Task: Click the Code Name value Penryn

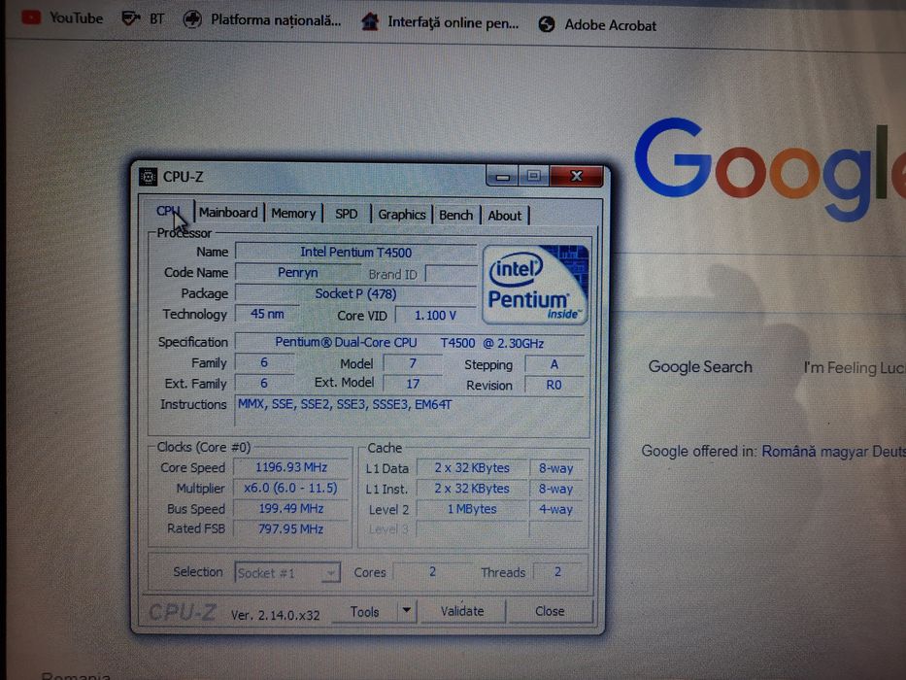Action: click(297, 272)
